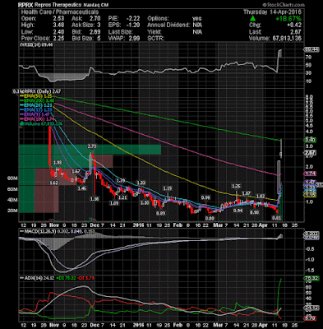
Task: Click the Volume legend icon
Action: [x=21, y=124]
